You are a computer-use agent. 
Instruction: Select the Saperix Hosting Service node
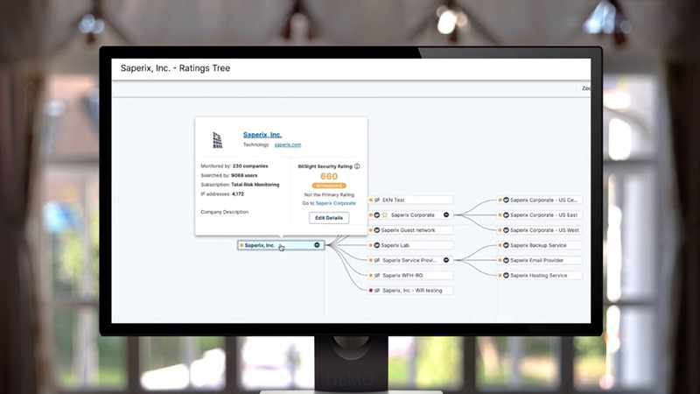[x=538, y=275]
